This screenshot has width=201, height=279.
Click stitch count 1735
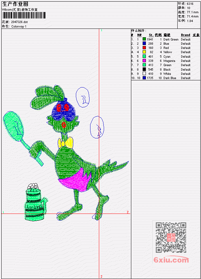150,78
